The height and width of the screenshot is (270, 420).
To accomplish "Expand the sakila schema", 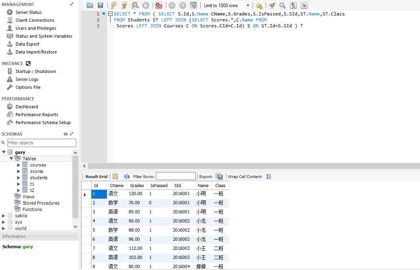I will 4,216.
